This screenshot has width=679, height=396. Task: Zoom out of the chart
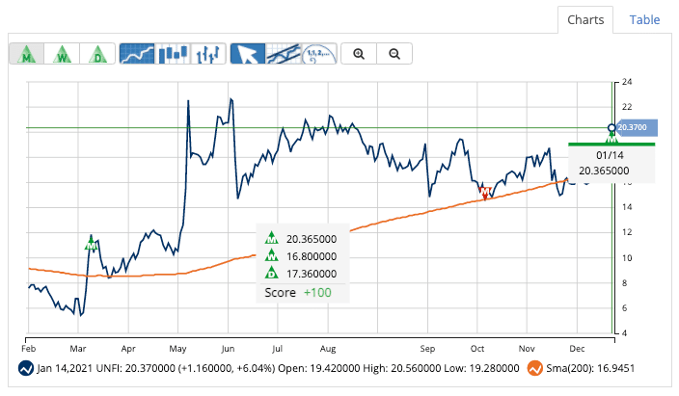tap(394, 54)
